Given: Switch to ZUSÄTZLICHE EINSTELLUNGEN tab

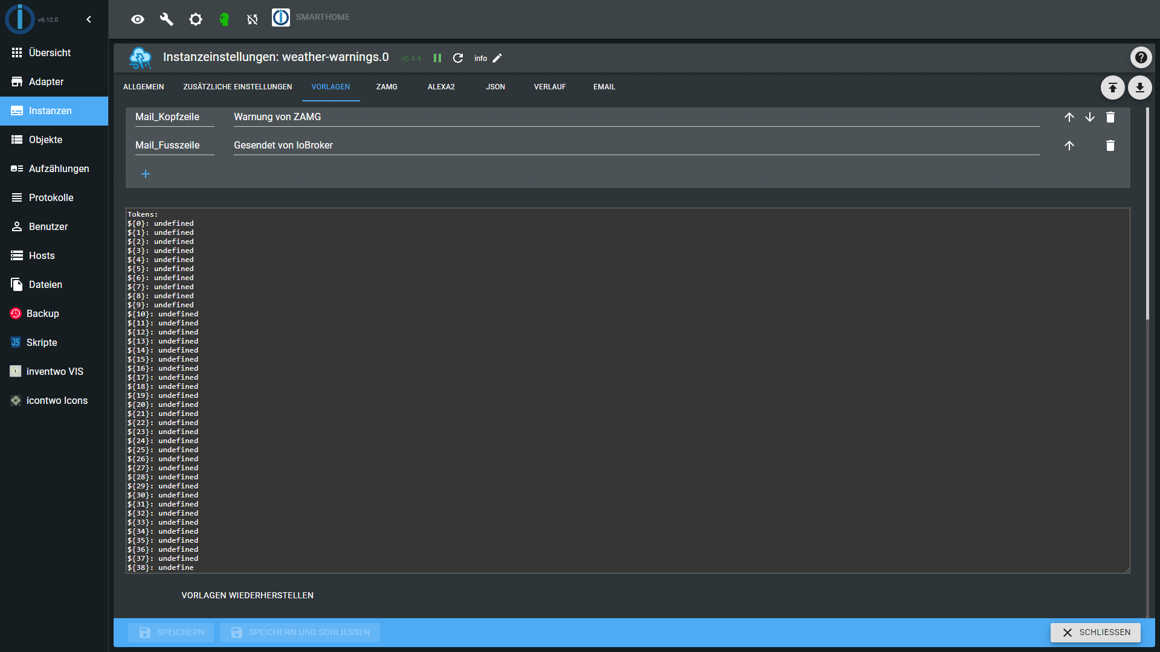Looking at the screenshot, I should pos(237,87).
